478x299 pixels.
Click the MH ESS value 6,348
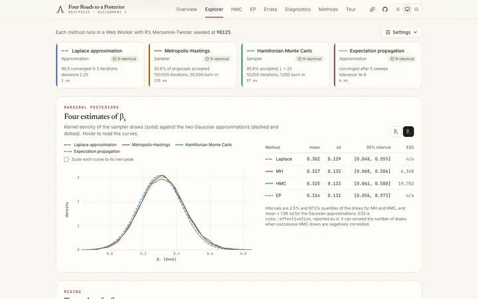click(407, 171)
